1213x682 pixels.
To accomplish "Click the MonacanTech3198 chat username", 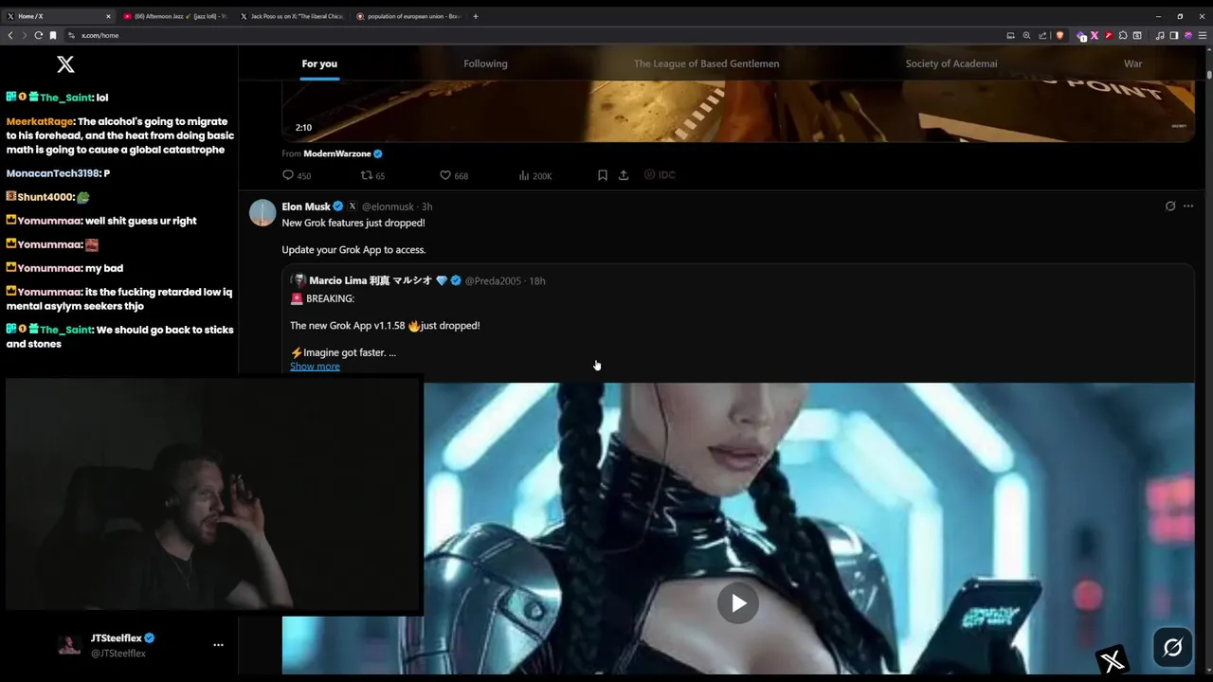I will pos(53,173).
